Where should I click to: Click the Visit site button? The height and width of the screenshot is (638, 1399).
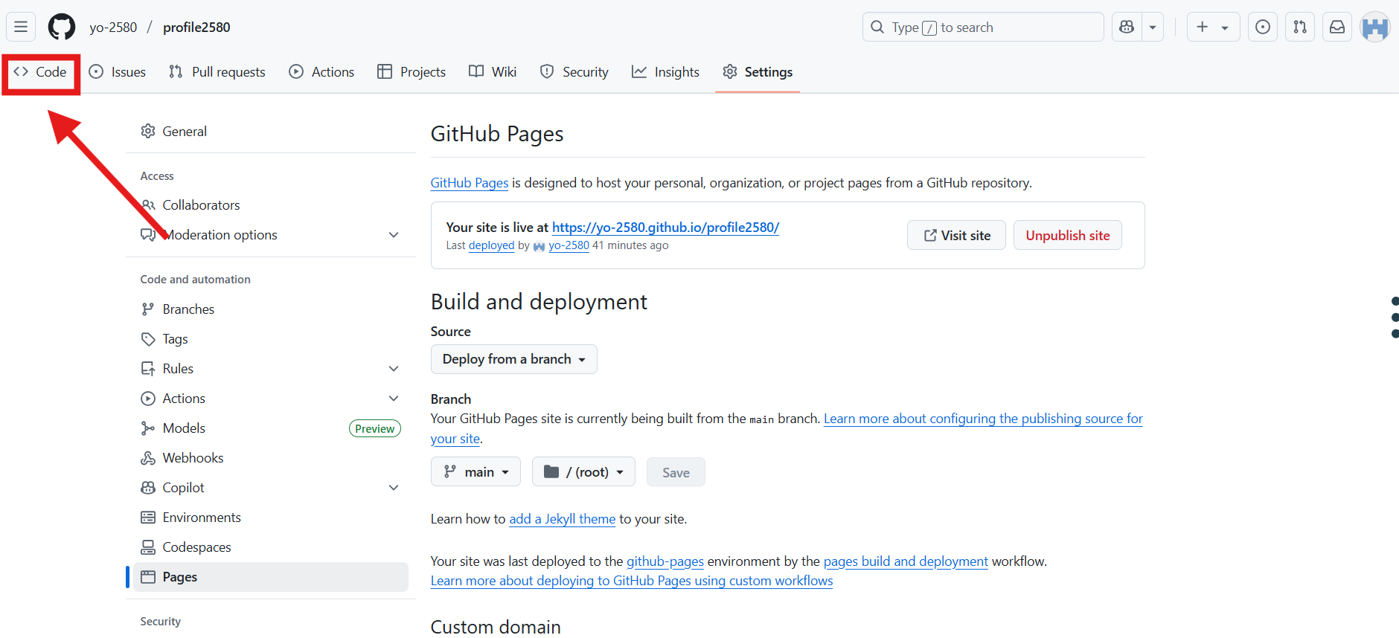(x=956, y=235)
